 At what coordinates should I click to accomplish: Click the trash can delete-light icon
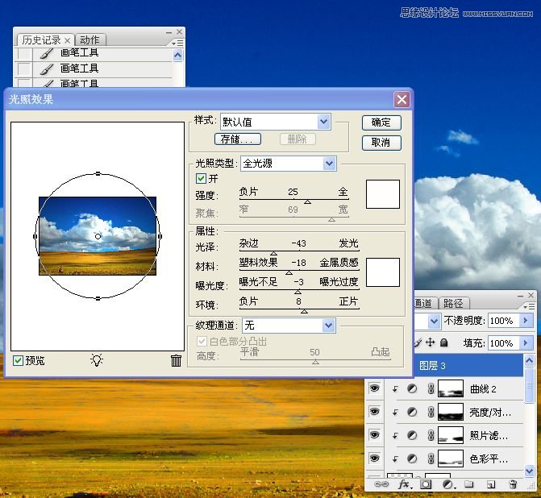(x=176, y=360)
